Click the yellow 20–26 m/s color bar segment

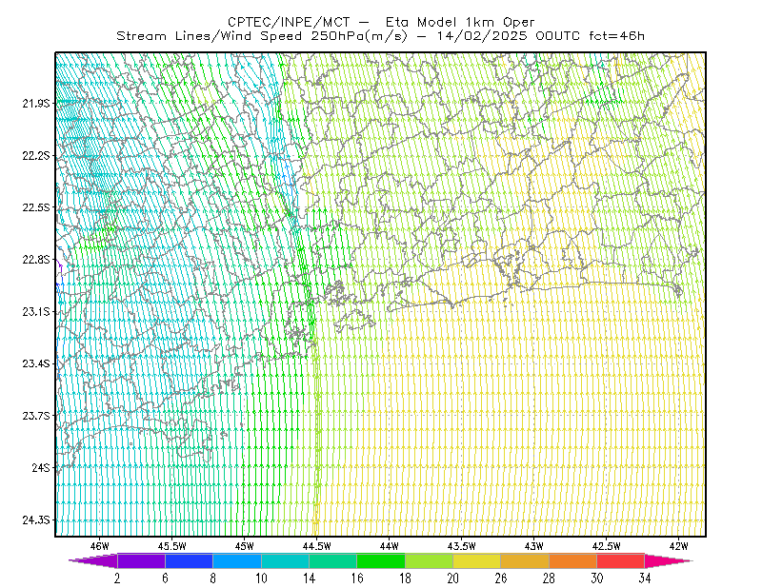(x=477, y=560)
